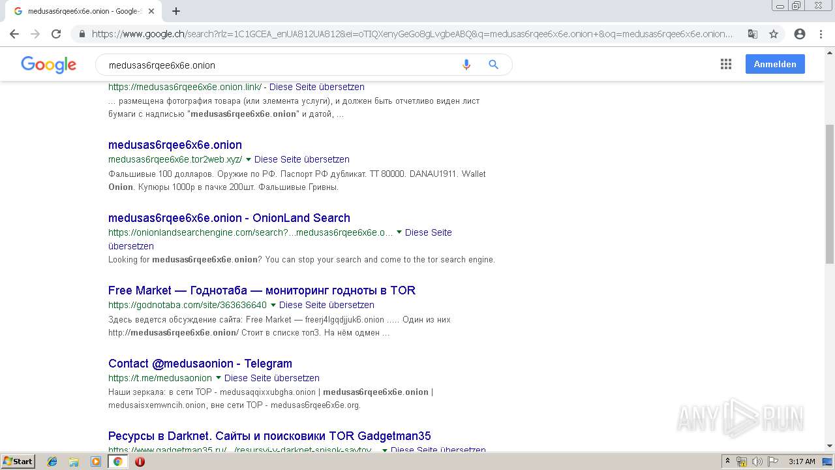835x470 pixels.
Task: Expand dropdown arrow next to tor2web.xyz URL
Action: (x=249, y=159)
